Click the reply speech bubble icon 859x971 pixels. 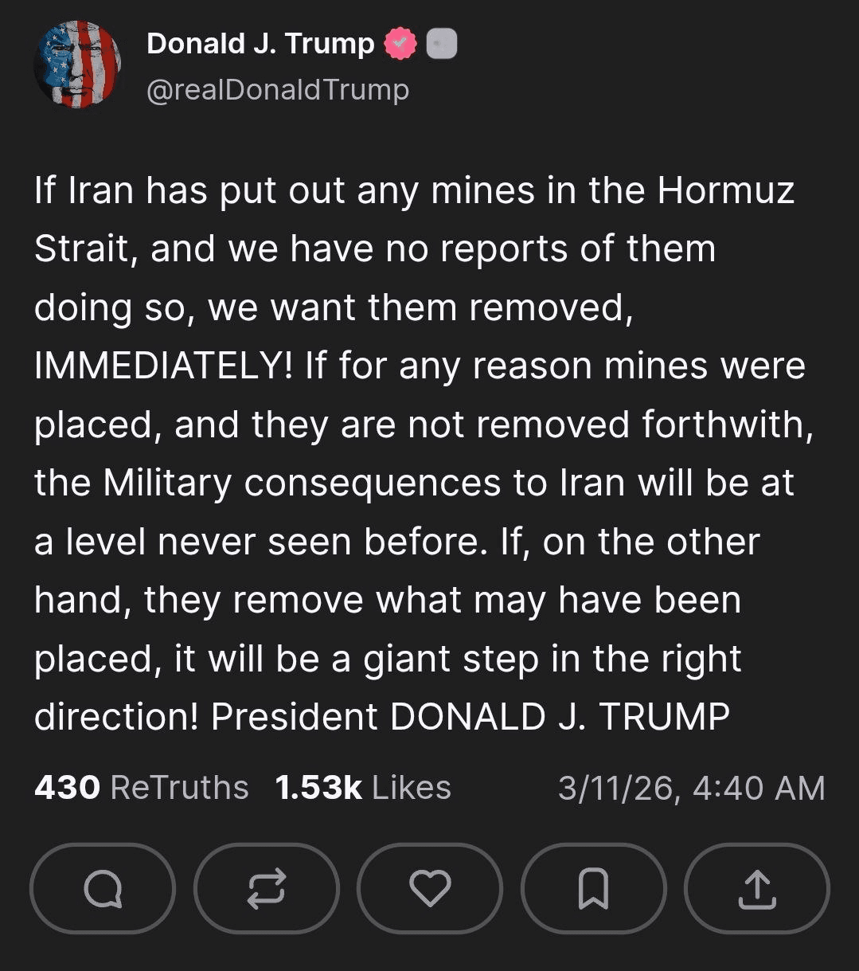click(x=103, y=888)
